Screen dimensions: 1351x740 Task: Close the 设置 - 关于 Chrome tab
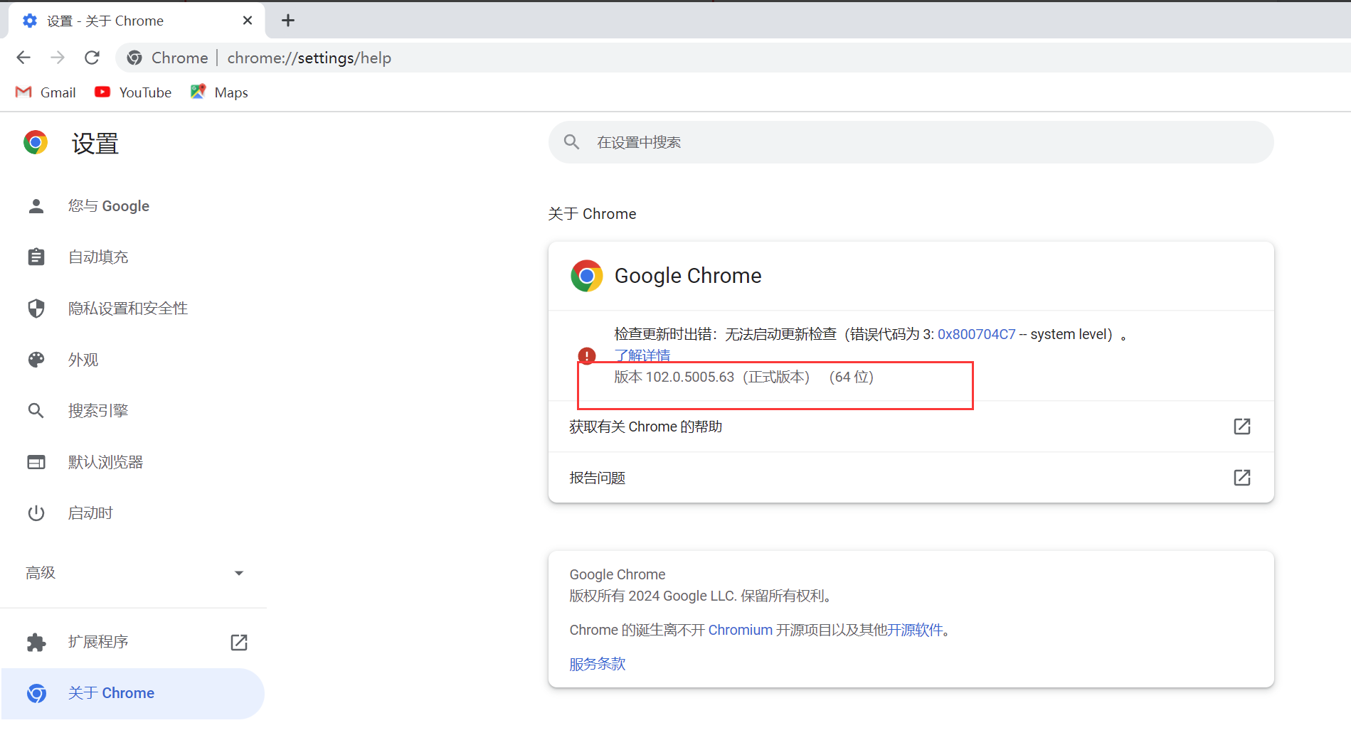click(248, 21)
